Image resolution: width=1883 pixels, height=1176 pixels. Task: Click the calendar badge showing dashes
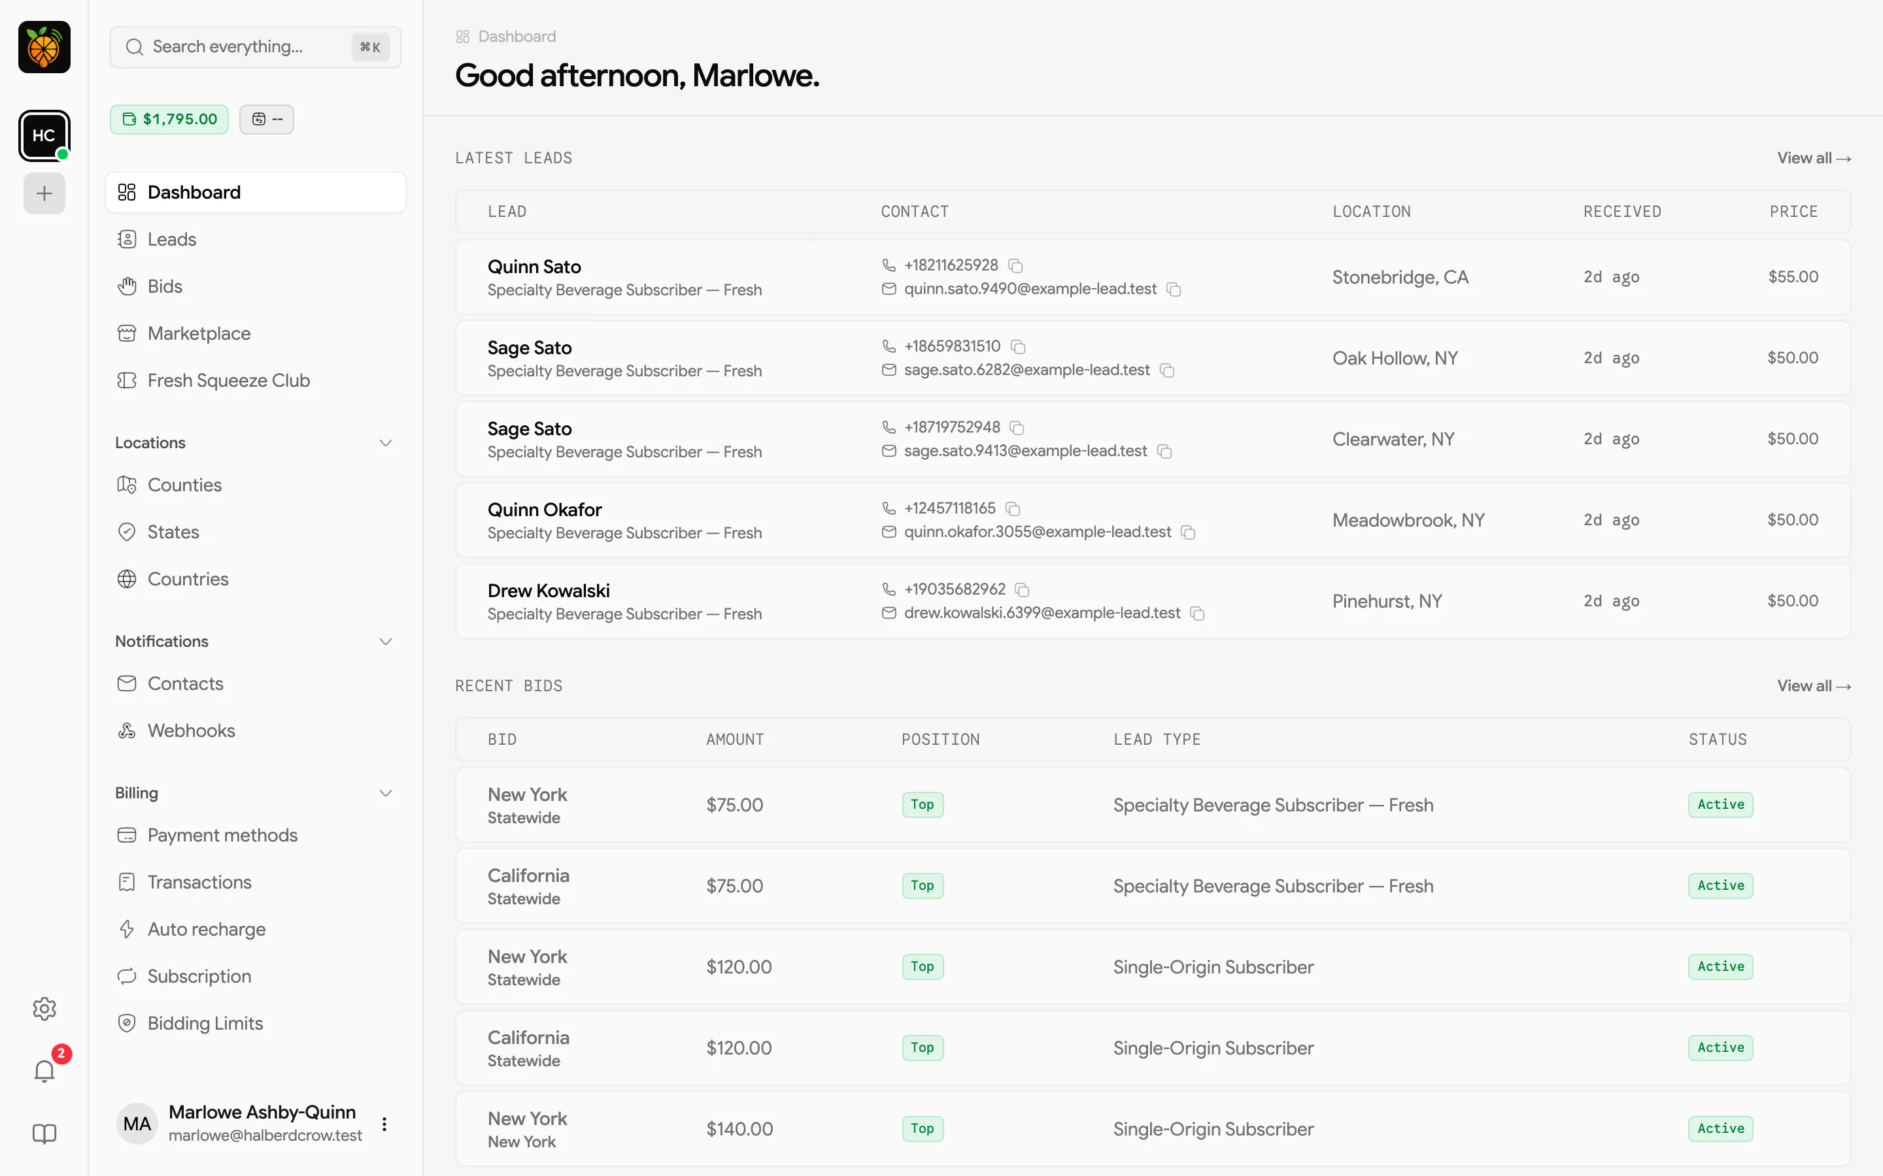click(267, 119)
